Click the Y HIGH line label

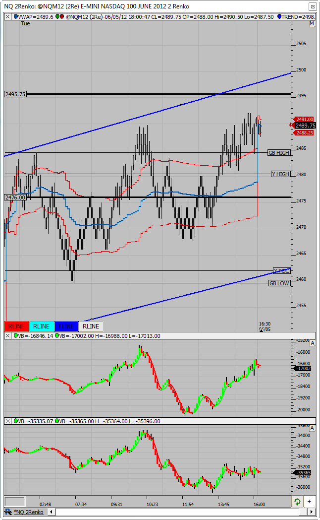coord(281,174)
